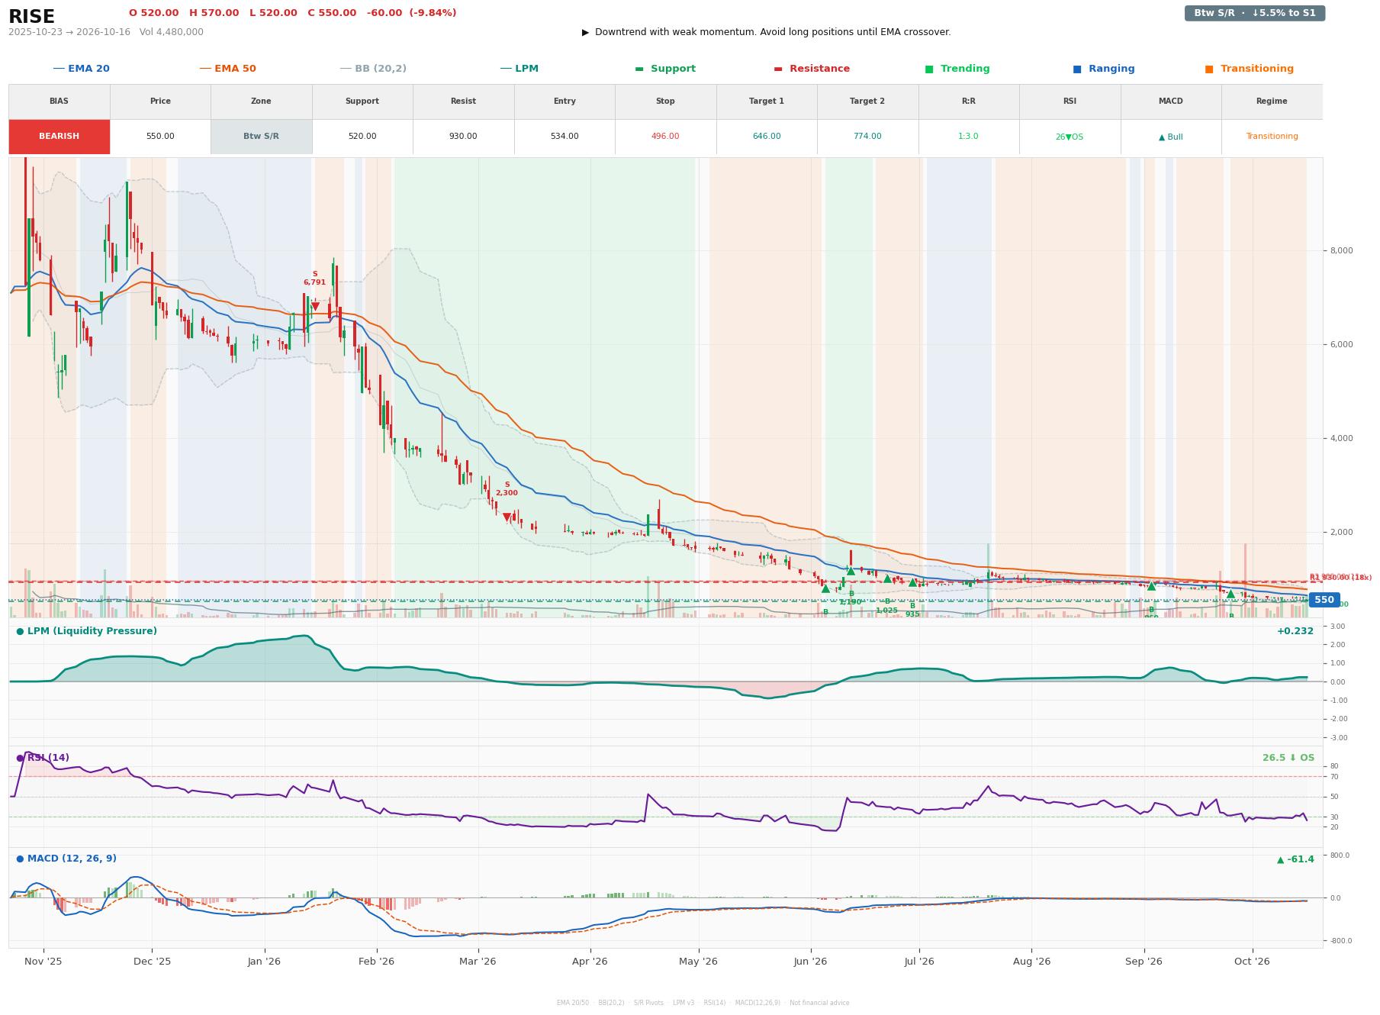Click the Target 2 column header
This screenshot has width=1380, height=1015.
coord(867,101)
